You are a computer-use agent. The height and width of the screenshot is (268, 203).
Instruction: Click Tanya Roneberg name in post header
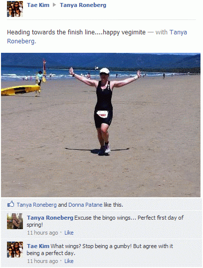[83, 5]
